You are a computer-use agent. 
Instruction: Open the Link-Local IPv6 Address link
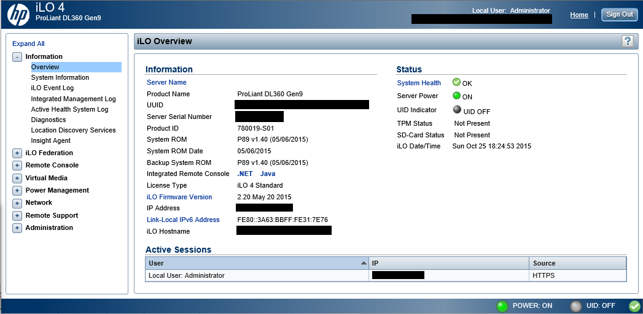[183, 220]
